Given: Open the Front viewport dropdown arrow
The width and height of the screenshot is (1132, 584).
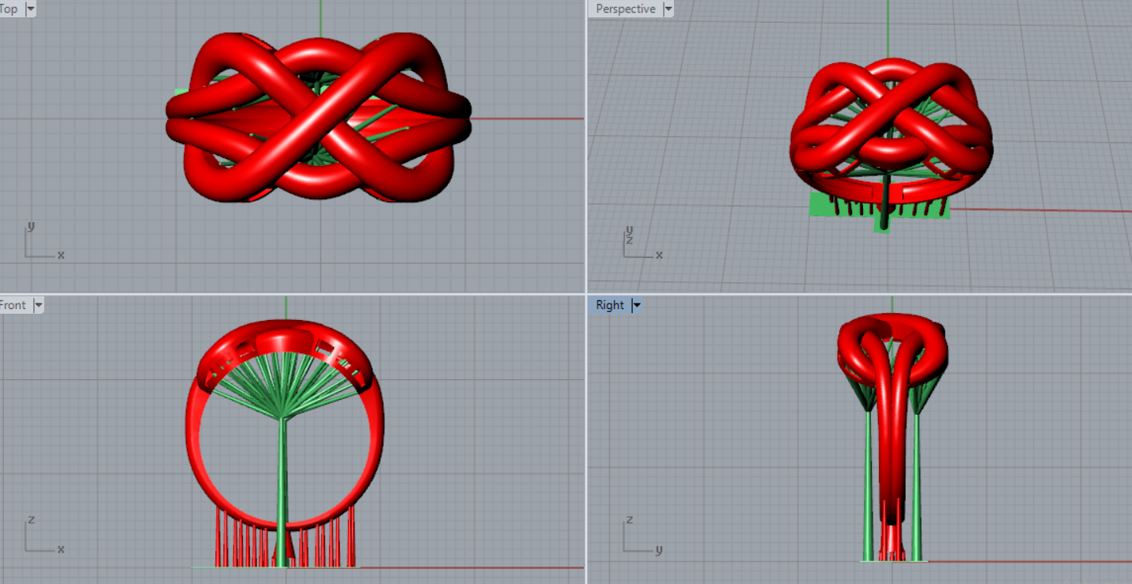Looking at the screenshot, I should pos(37,305).
